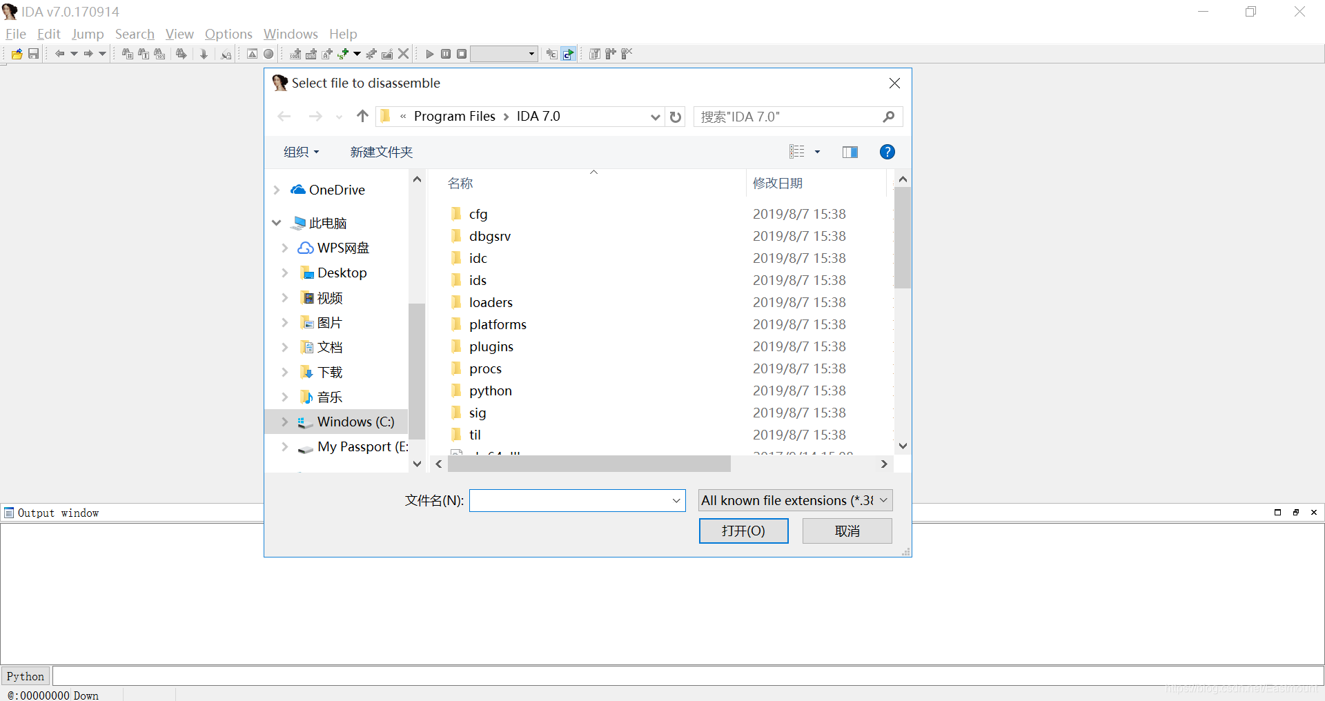Click the warning triangle toolbar icon
This screenshot has height=701, width=1325.
tap(253, 54)
